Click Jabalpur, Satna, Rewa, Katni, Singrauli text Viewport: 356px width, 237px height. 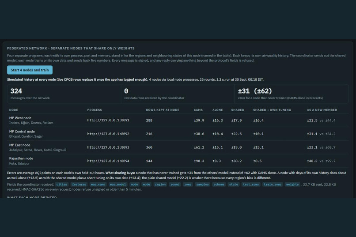[38, 150]
